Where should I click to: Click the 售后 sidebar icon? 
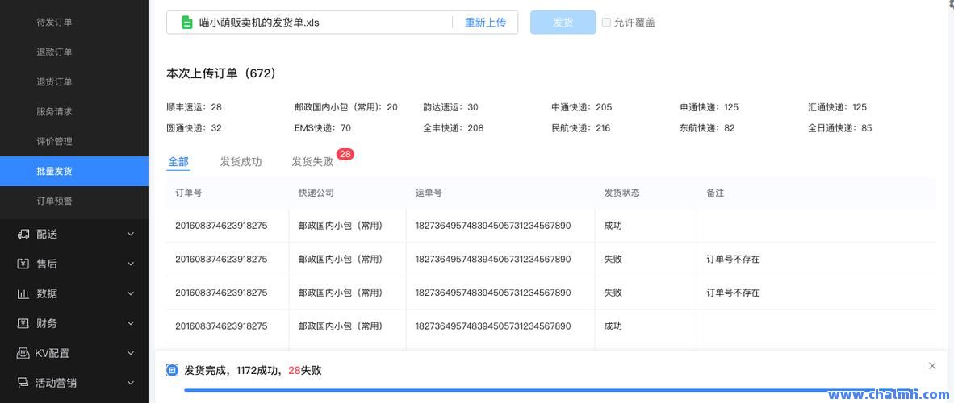point(23,264)
